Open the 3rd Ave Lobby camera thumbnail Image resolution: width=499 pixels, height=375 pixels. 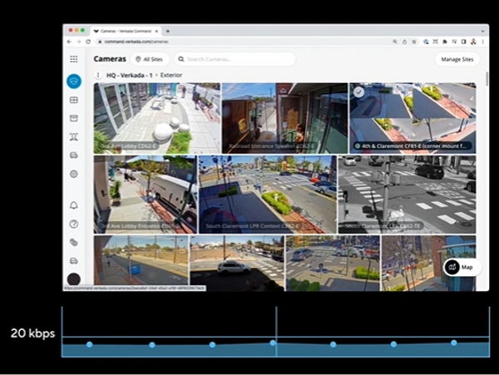tap(157, 117)
